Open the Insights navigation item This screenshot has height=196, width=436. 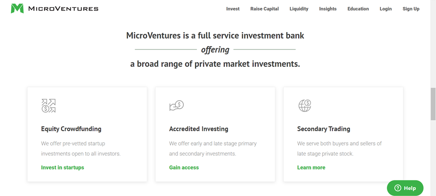coord(328,9)
